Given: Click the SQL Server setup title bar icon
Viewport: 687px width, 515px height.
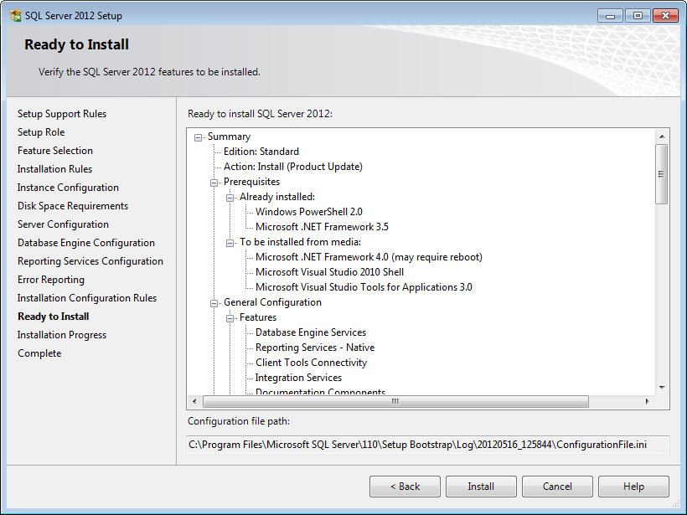Looking at the screenshot, I should coord(15,16).
